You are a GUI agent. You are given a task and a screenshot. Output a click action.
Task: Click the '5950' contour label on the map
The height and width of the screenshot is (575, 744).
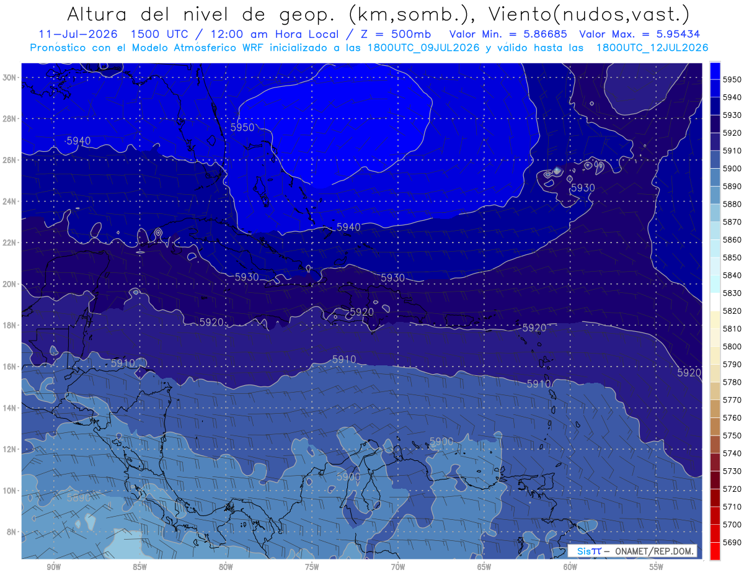[x=242, y=127]
